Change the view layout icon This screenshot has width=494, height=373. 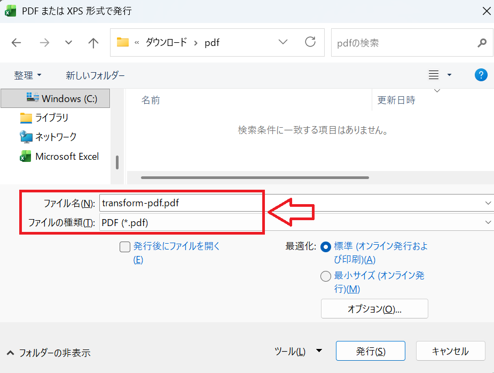tap(434, 75)
